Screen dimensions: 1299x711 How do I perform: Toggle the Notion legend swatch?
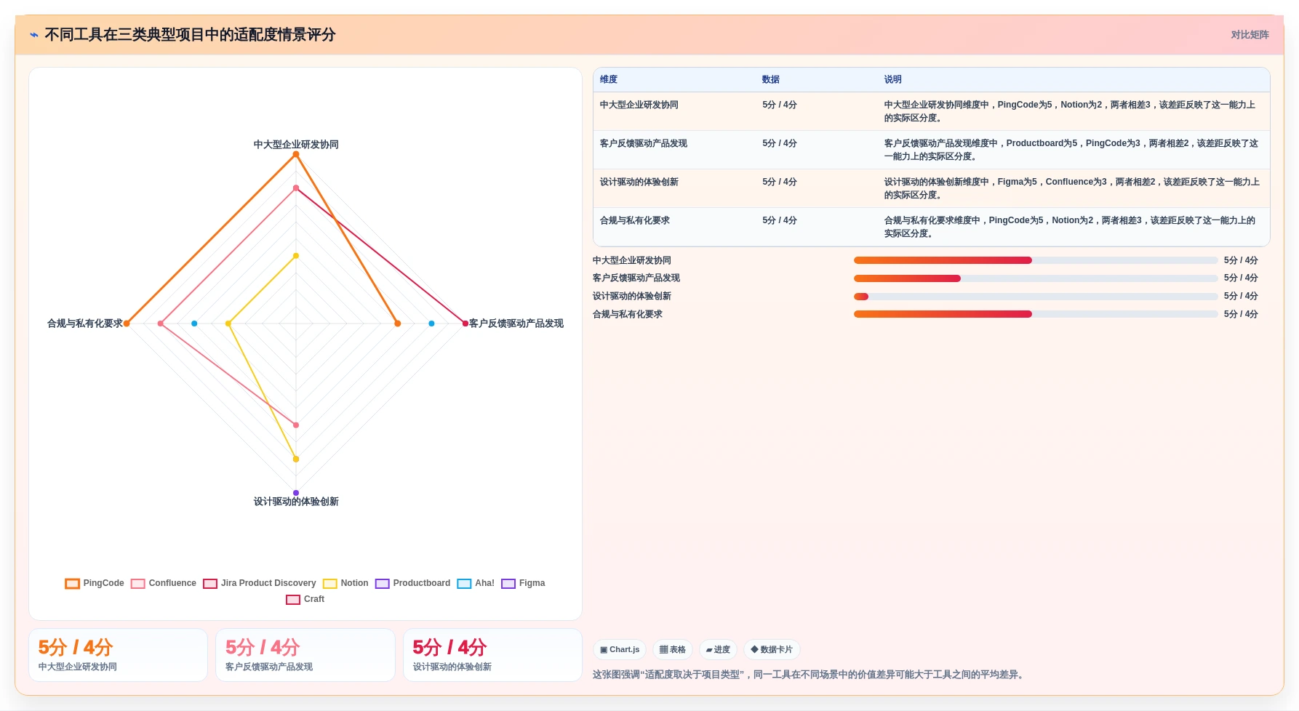click(x=329, y=584)
